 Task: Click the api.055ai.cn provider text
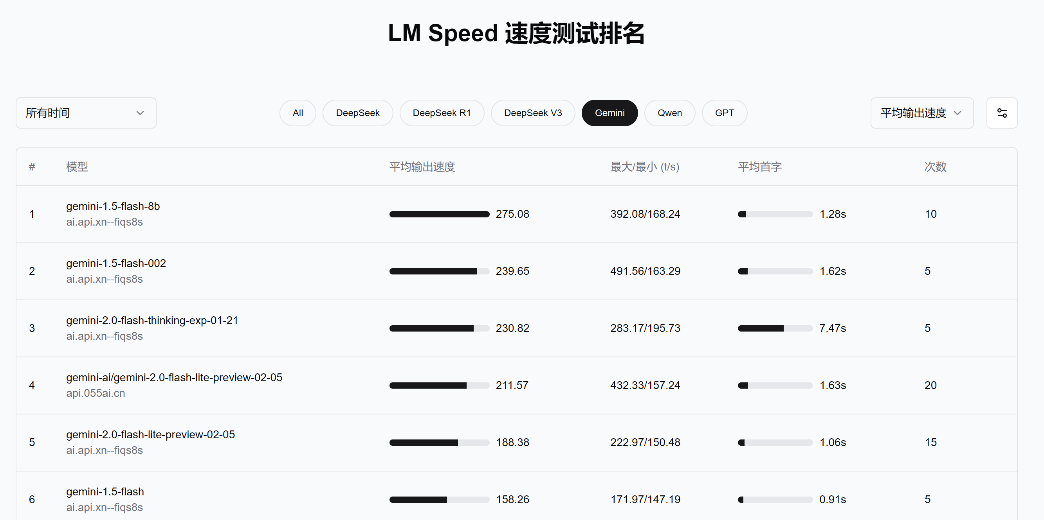click(96, 393)
